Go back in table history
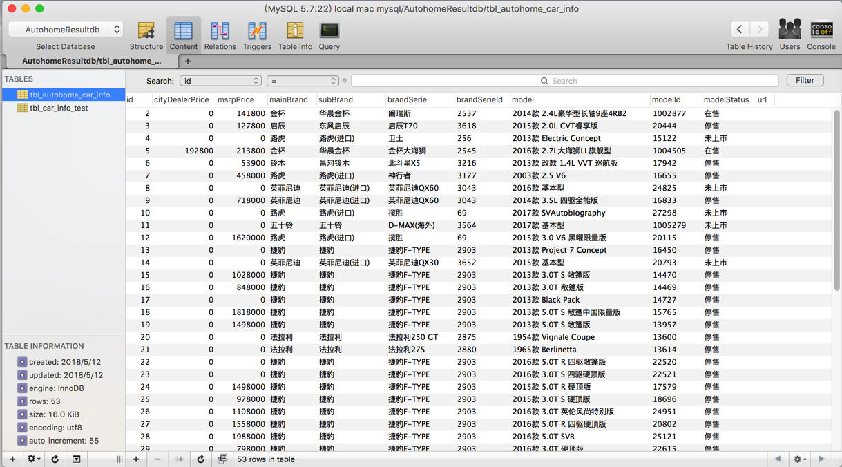The width and height of the screenshot is (842, 467). coord(739,29)
